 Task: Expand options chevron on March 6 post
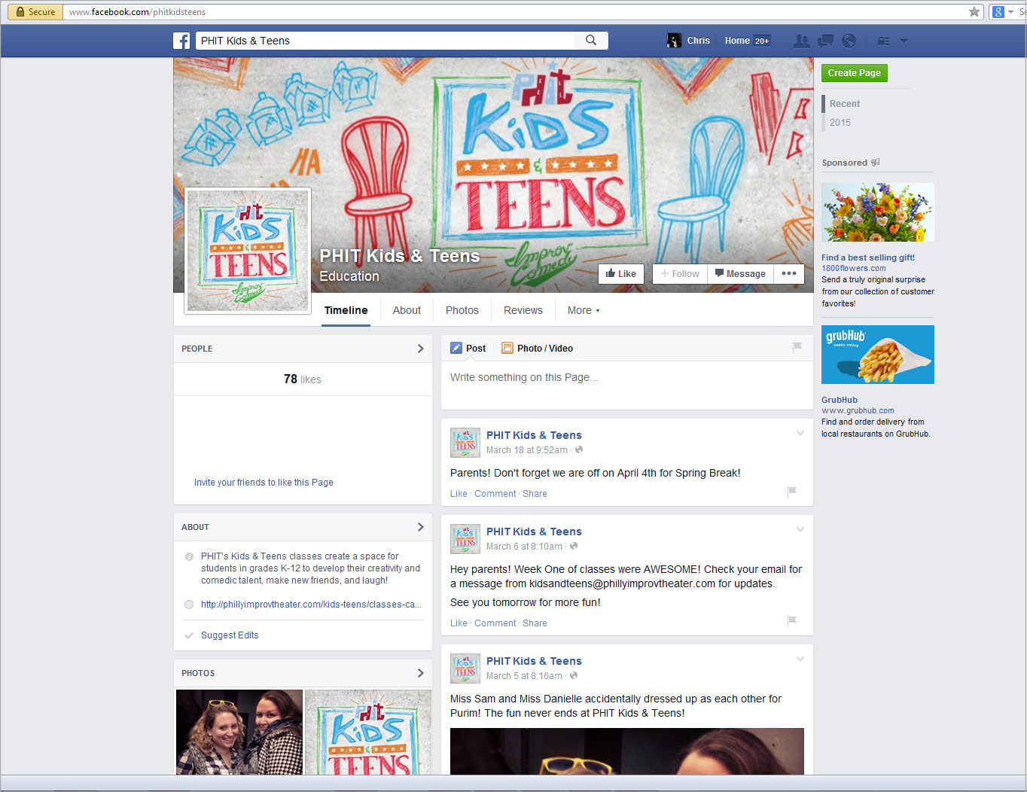point(800,529)
